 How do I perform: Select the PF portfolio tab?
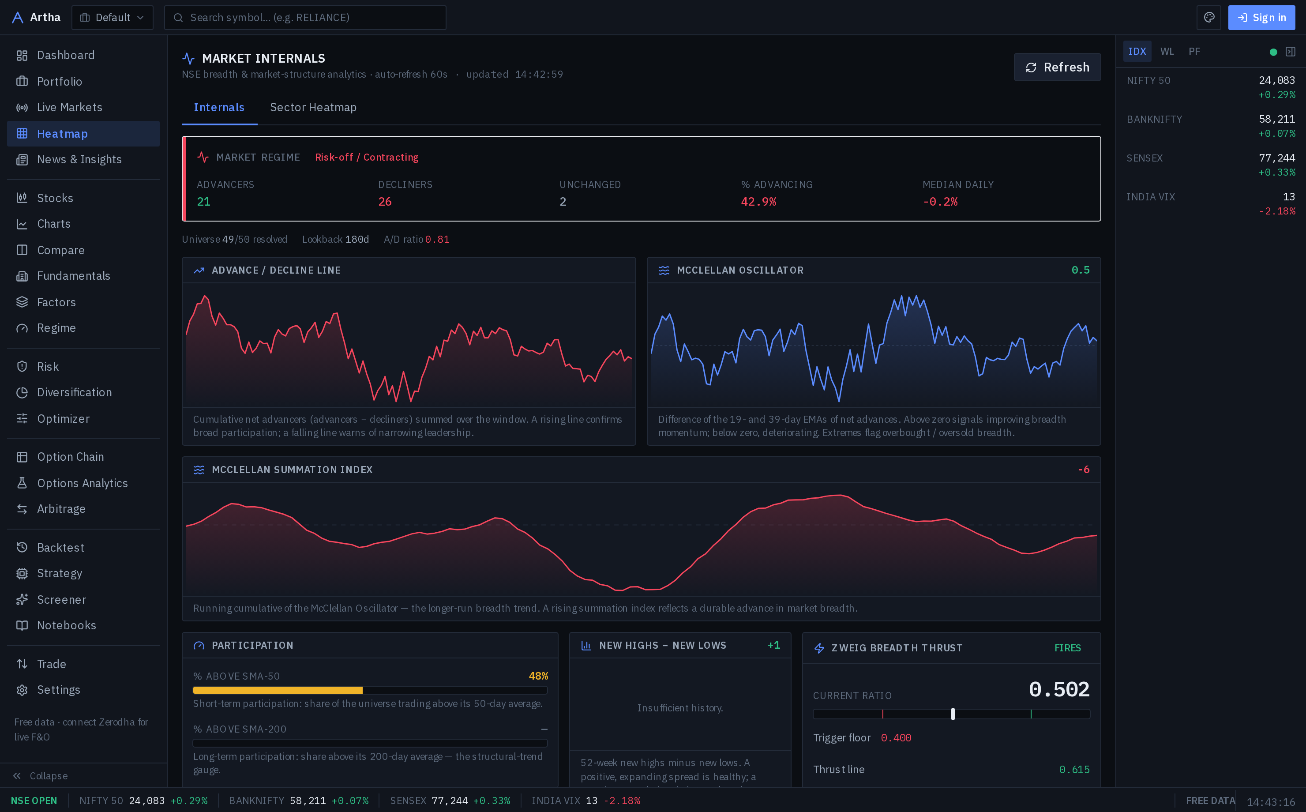point(1194,52)
